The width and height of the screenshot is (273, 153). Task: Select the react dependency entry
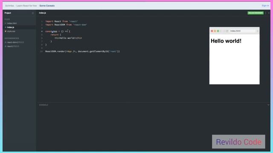click(13, 46)
